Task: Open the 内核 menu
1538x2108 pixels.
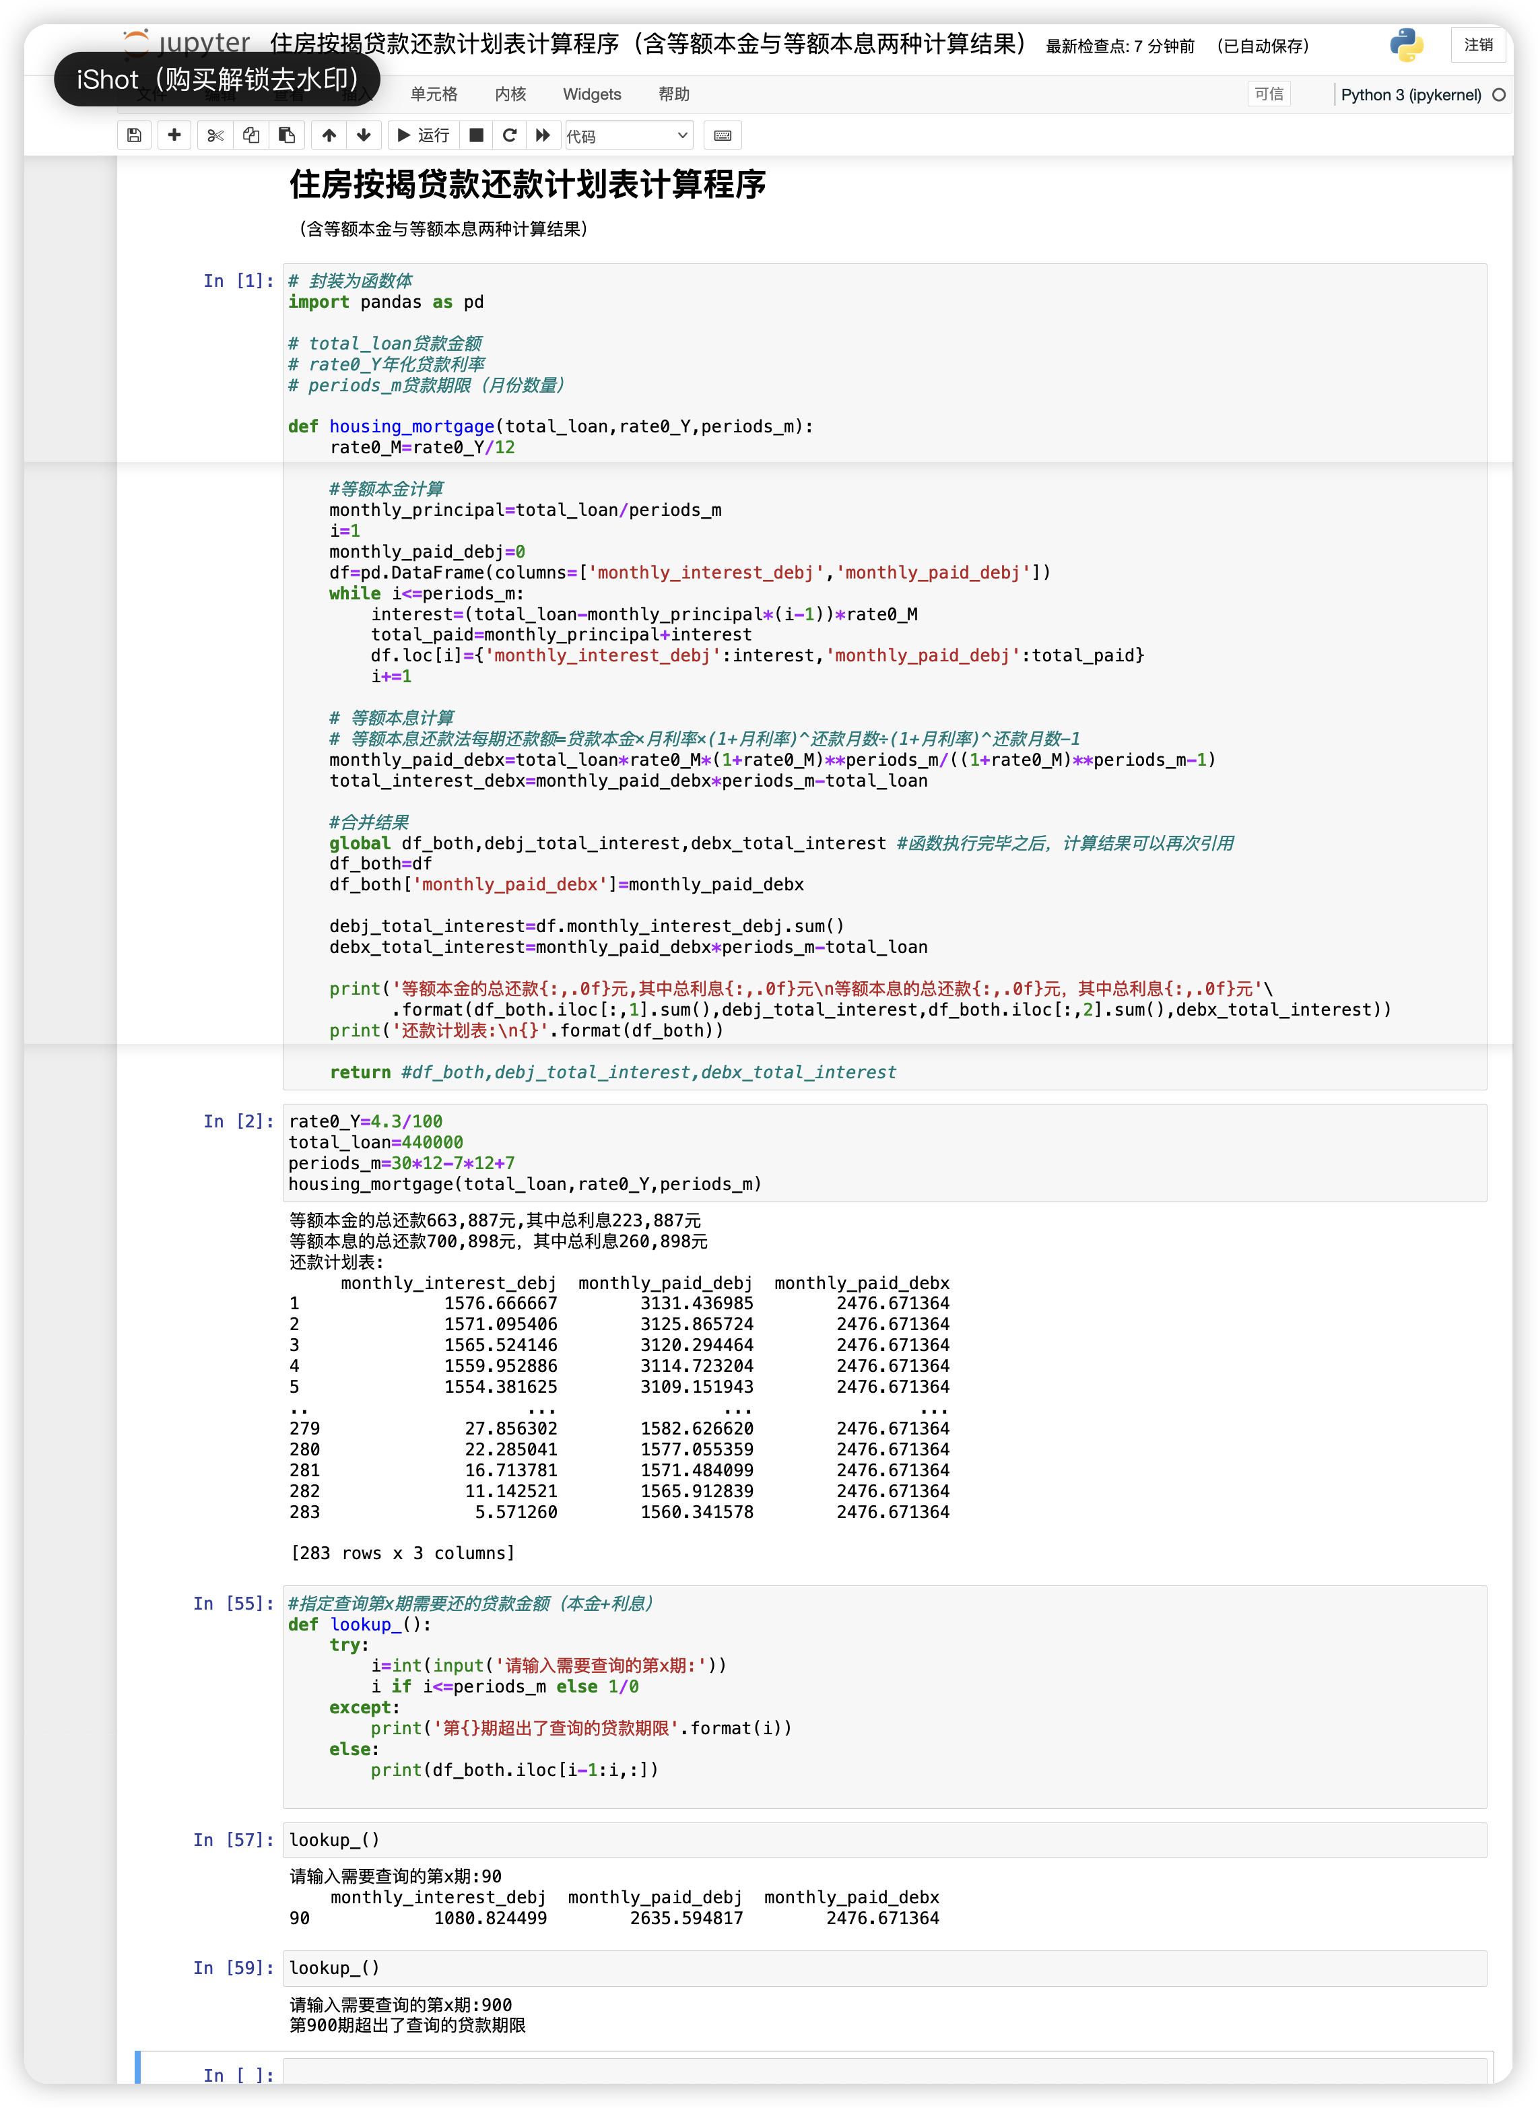Action: click(510, 94)
